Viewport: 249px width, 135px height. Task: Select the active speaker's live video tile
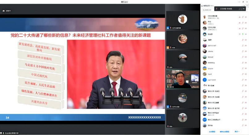click(x=183, y=79)
